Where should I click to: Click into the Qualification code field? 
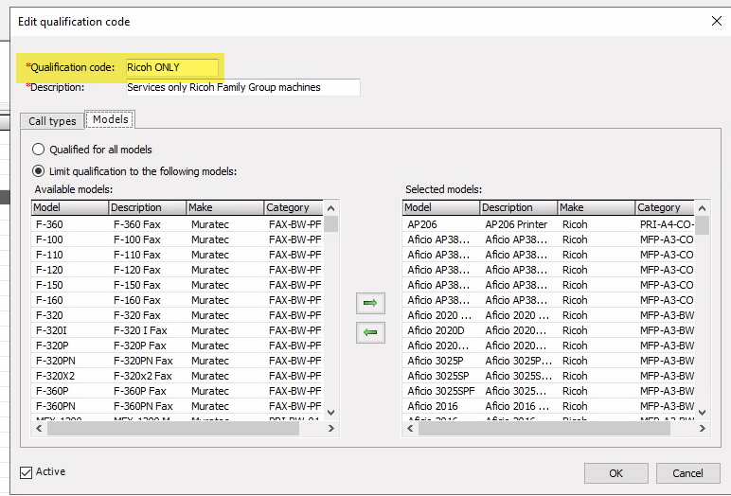[172, 67]
